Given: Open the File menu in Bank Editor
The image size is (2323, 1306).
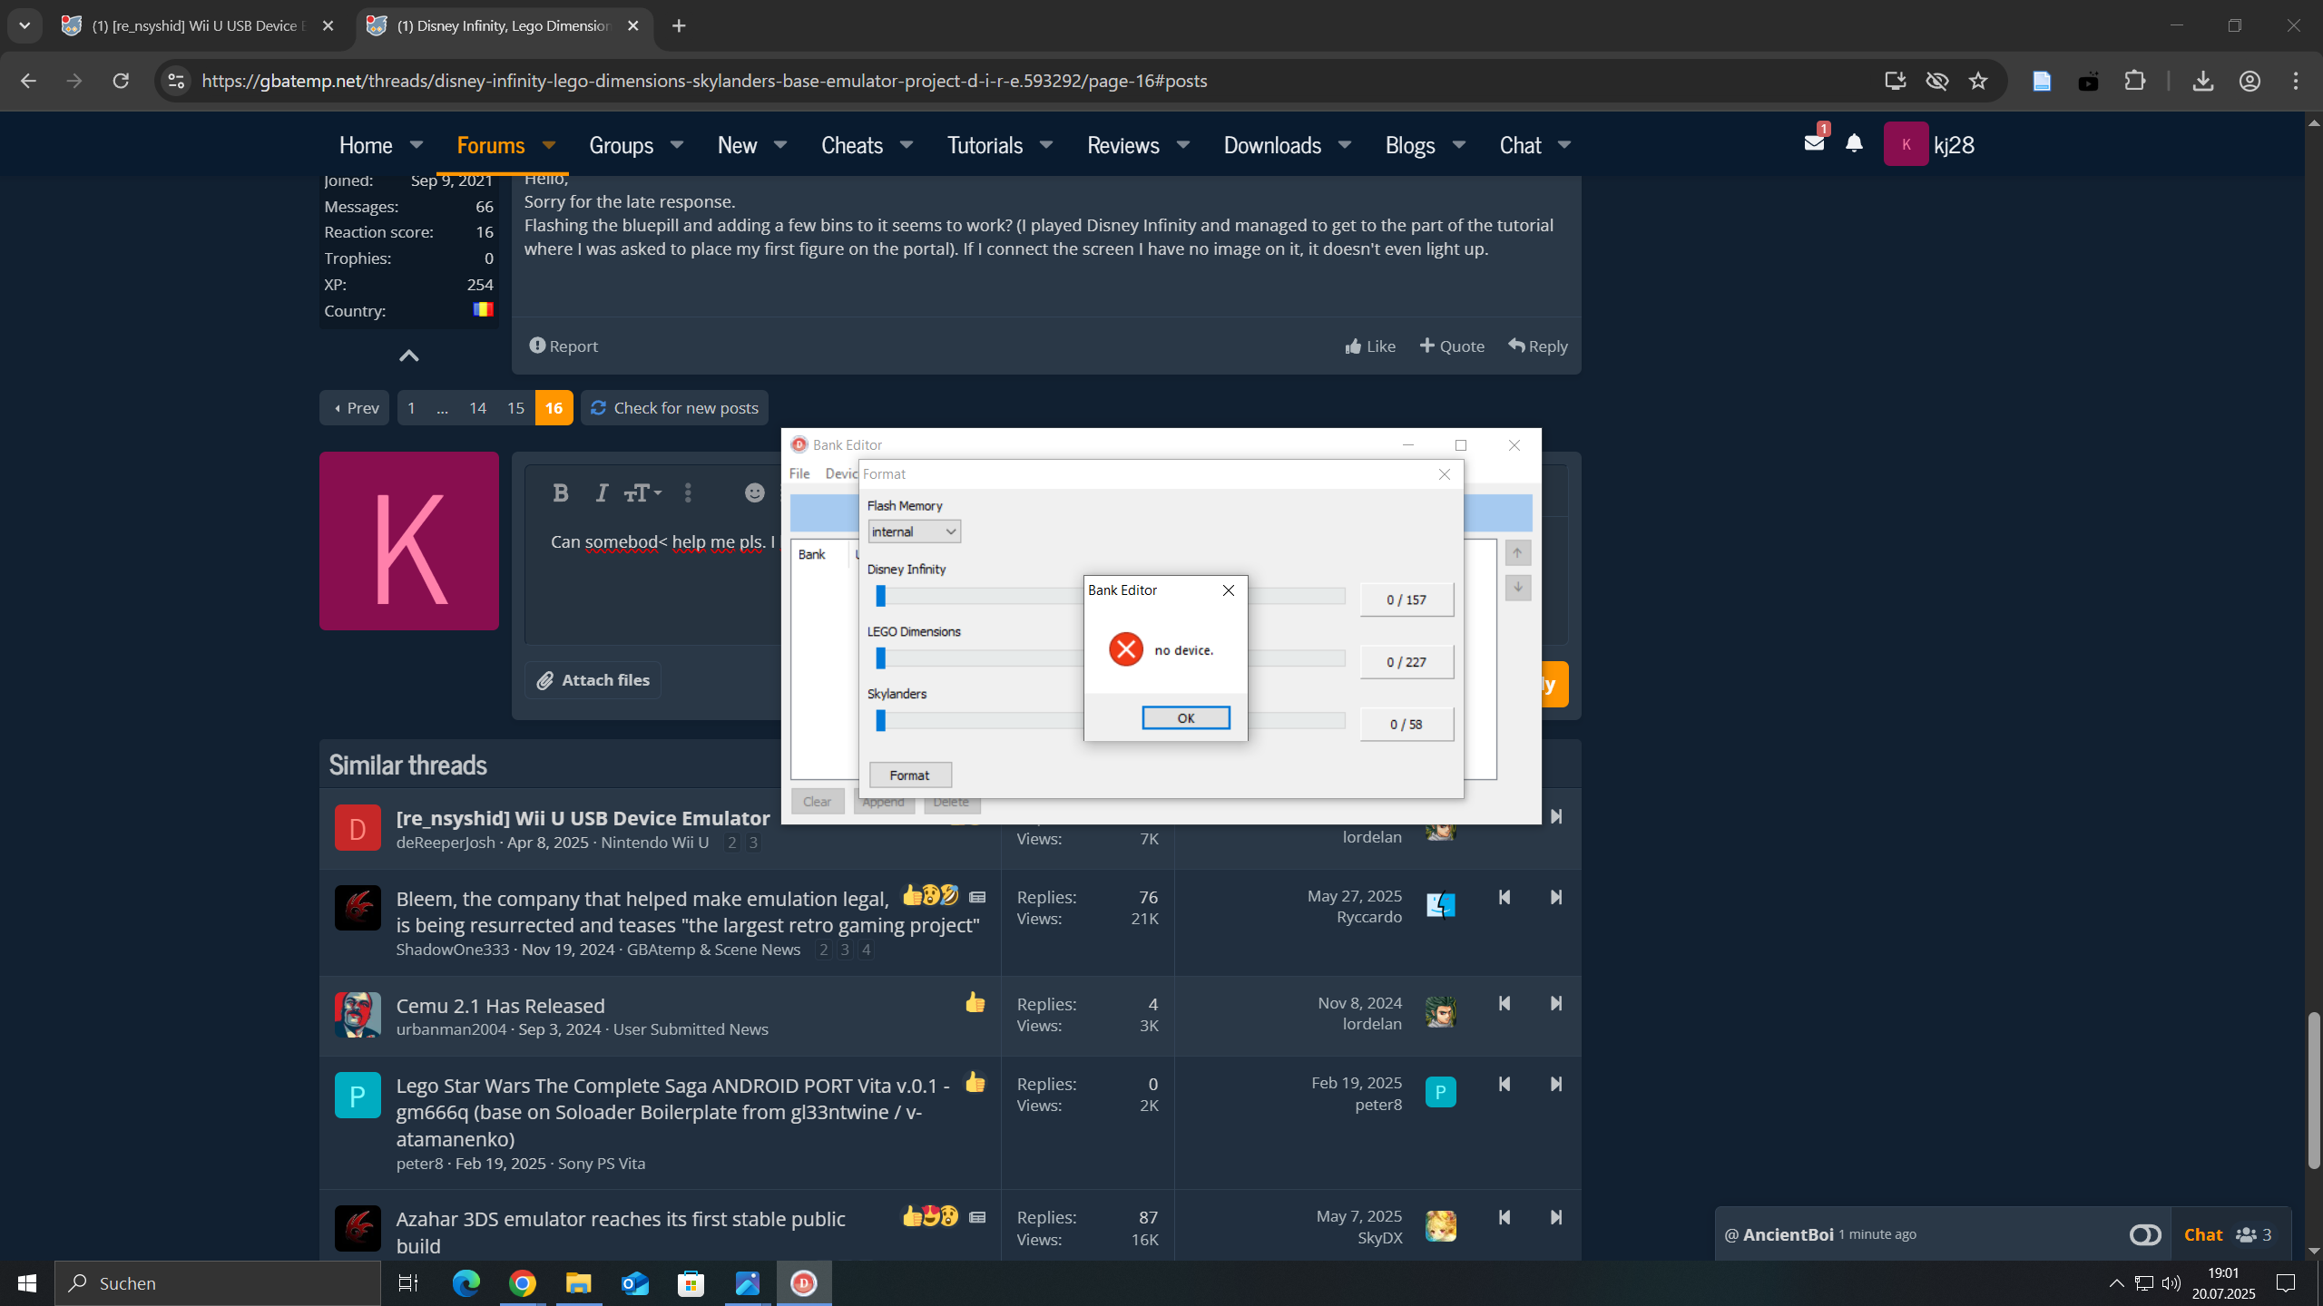Looking at the screenshot, I should (799, 473).
